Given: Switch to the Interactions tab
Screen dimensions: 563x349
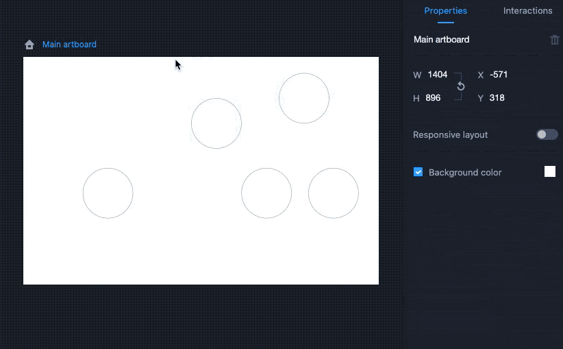Looking at the screenshot, I should pos(527,11).
